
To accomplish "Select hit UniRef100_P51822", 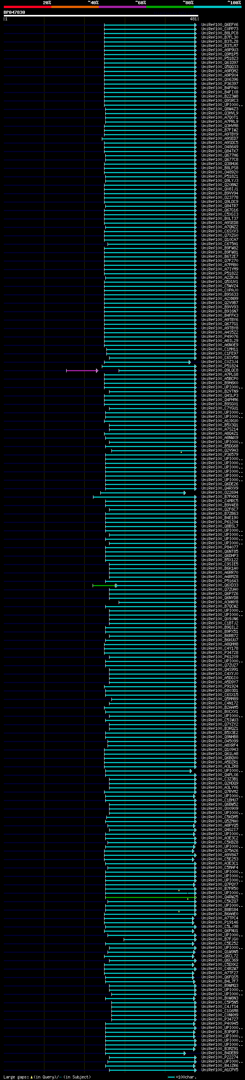I will coord(219,274).
